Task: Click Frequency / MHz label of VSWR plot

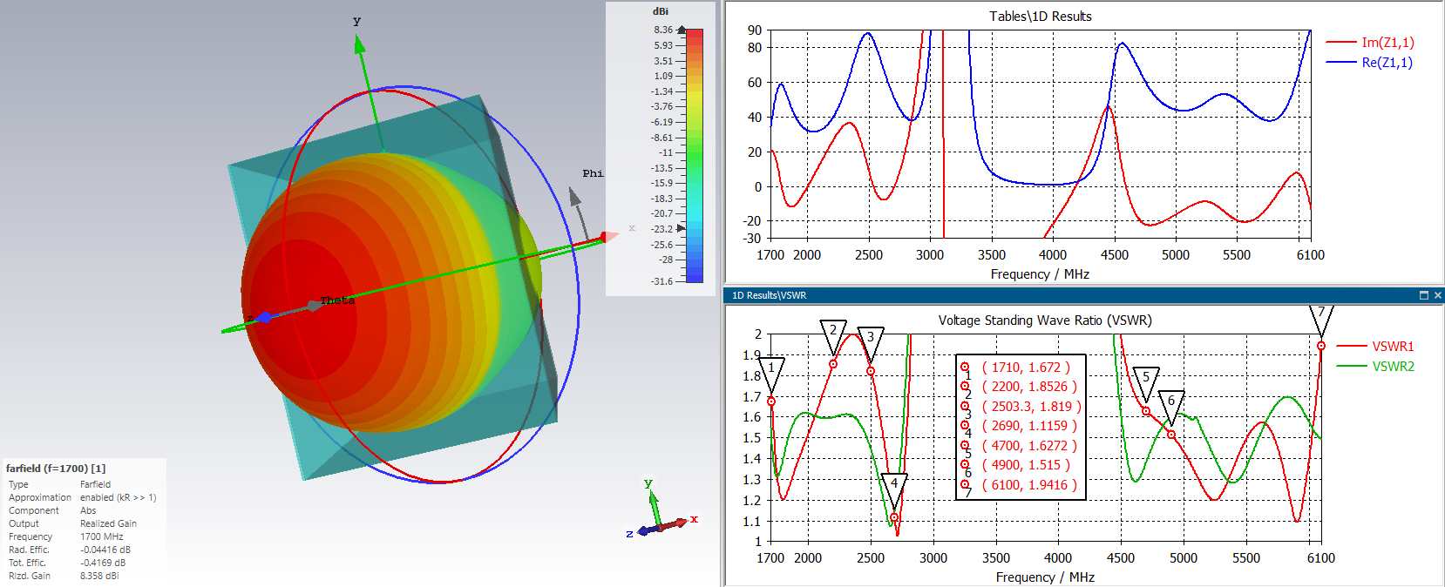Action: (1045, 577)
